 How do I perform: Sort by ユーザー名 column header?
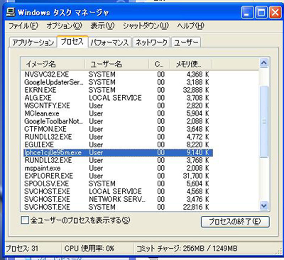(116, 64)
